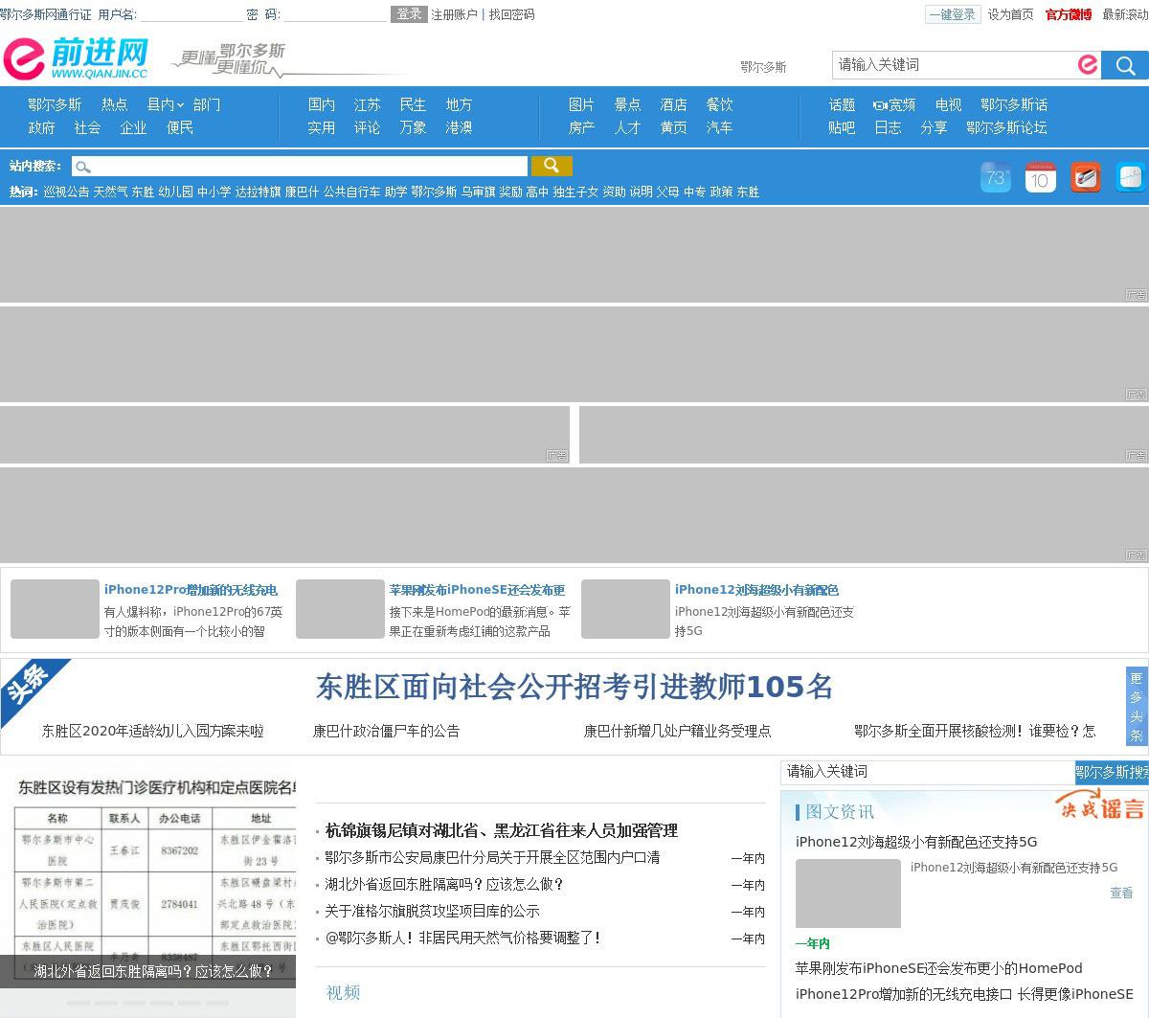Click the 鄂尔多斯搜索 button in sidebar
This screenshot has height=1018, width=1149.
tap(1112, 772)
